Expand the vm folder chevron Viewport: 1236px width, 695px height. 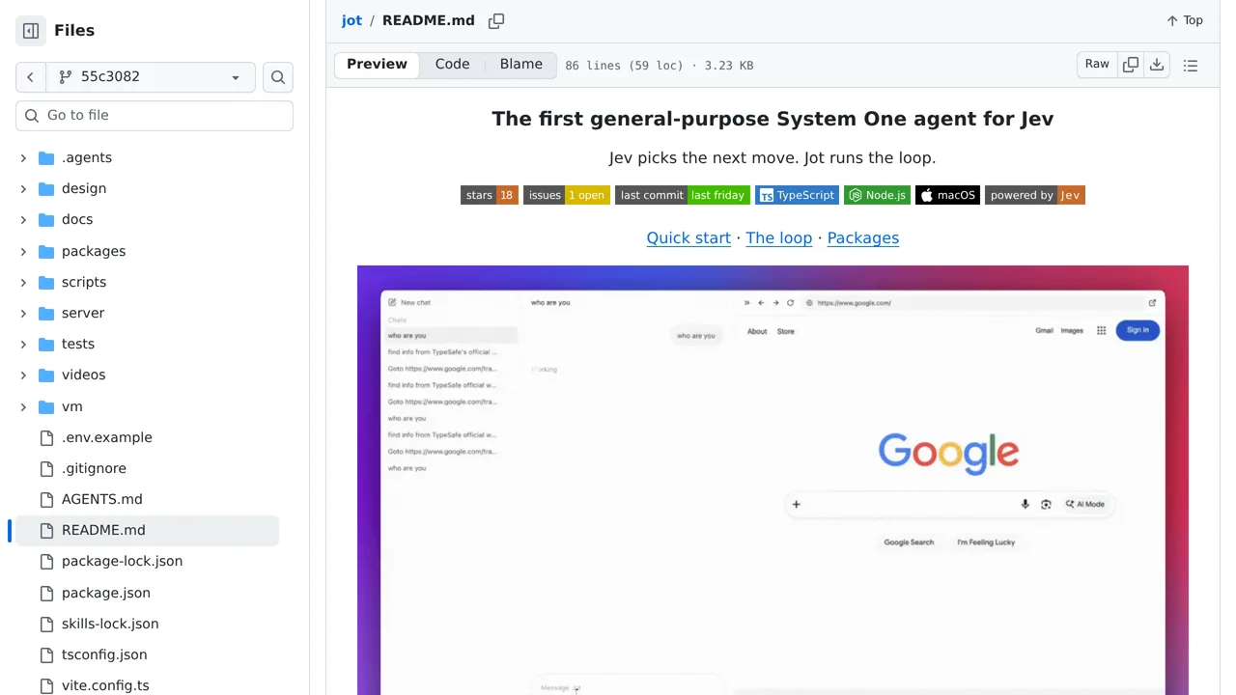[x=23, y=406]
